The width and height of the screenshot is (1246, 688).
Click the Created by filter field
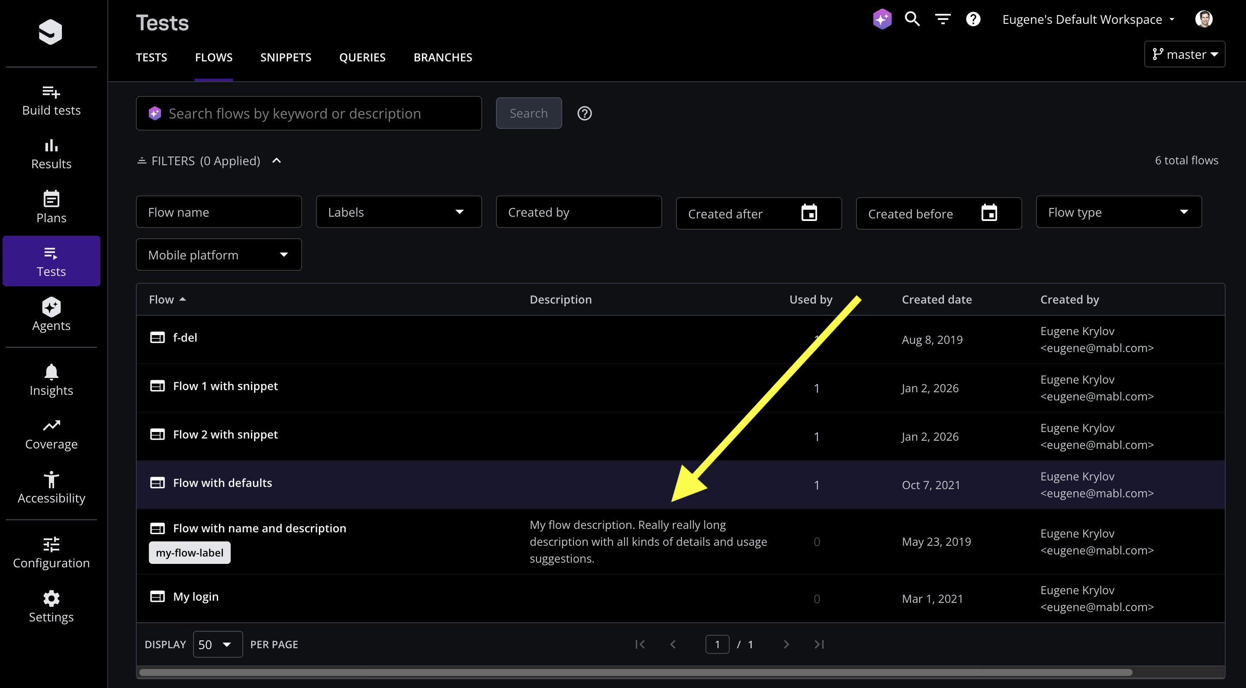(x=579, y=211)
